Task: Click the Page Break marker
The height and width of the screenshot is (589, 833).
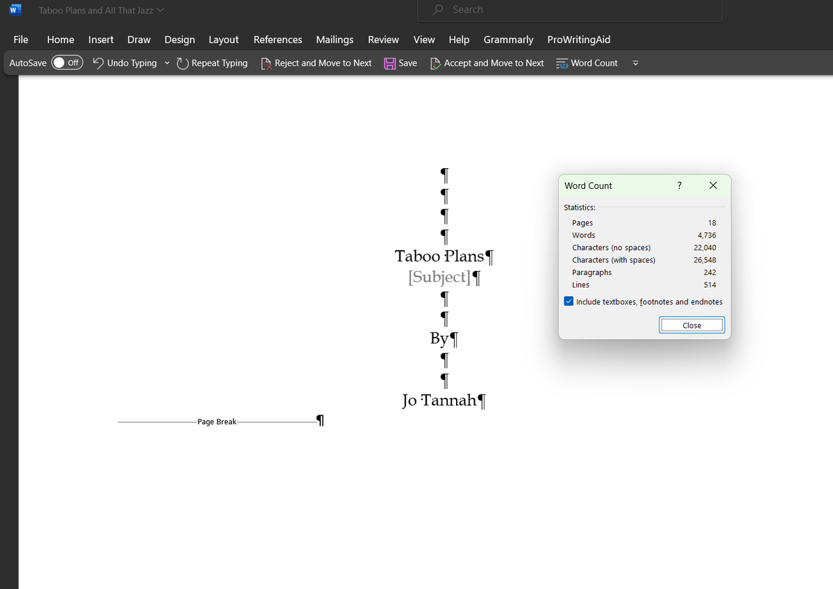Action: click(x=217, y=422)
